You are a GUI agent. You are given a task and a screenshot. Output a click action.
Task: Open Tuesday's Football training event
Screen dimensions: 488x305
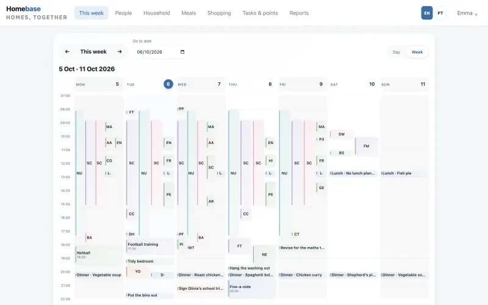click(150, 246)
